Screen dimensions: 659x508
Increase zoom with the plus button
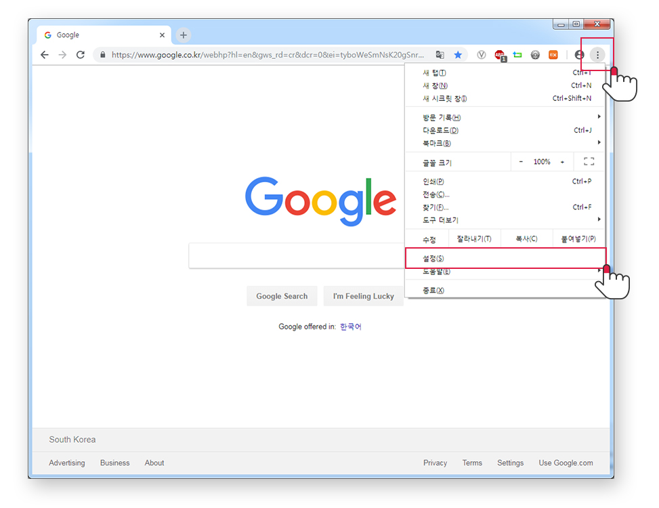pos(562,162)
